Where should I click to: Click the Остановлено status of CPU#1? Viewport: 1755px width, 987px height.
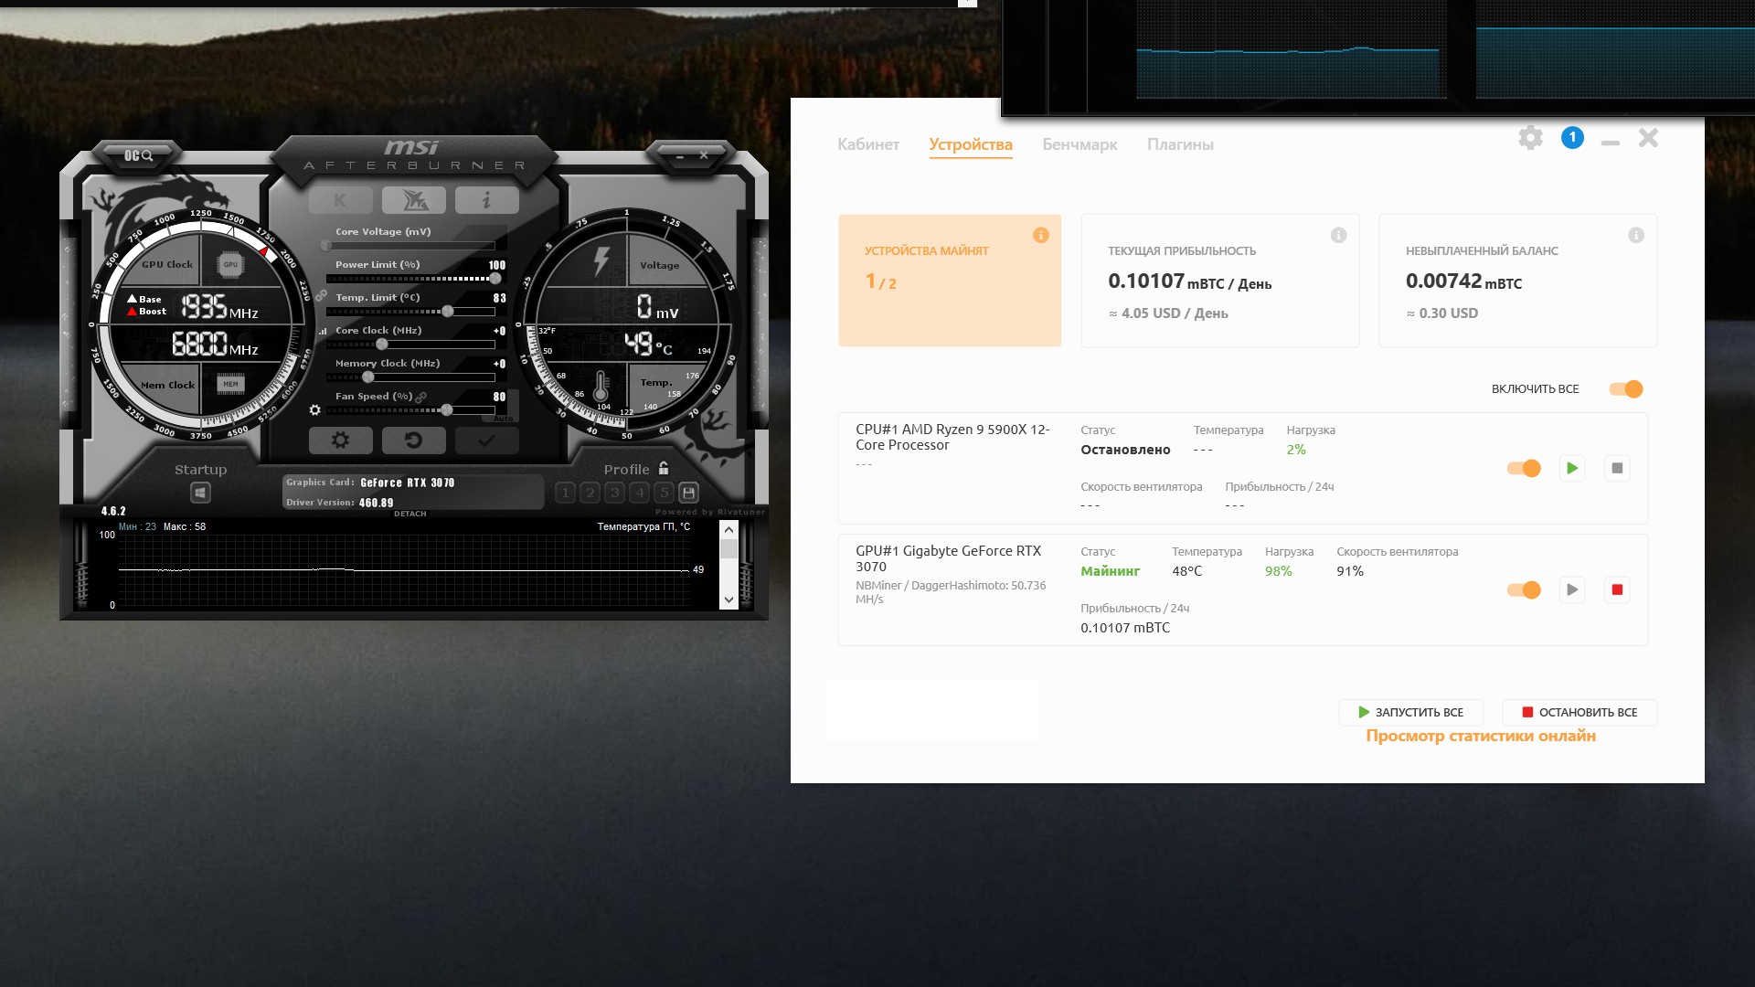[x=1125, y=450]
